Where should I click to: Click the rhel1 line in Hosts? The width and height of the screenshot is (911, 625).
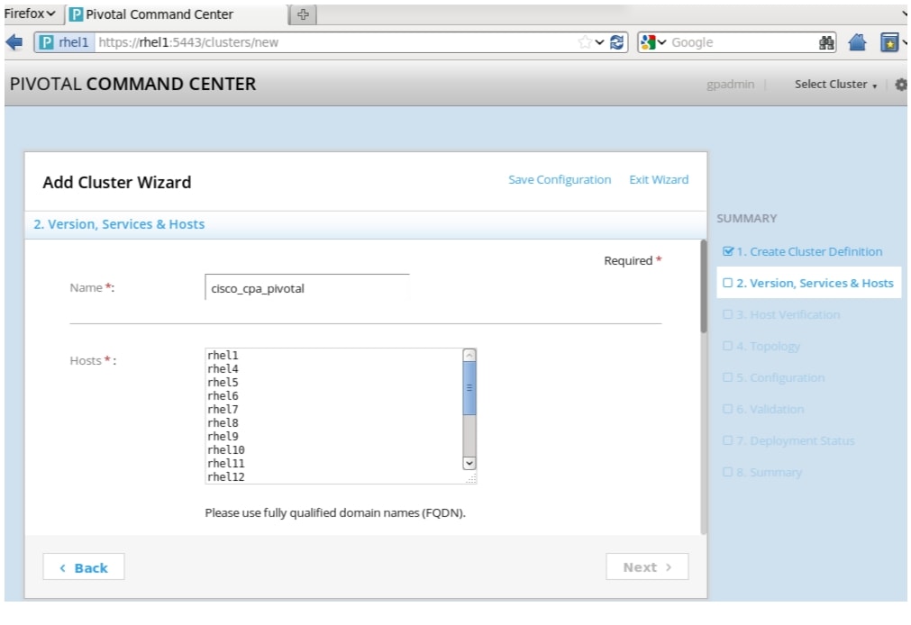click(x=223, y=355)
